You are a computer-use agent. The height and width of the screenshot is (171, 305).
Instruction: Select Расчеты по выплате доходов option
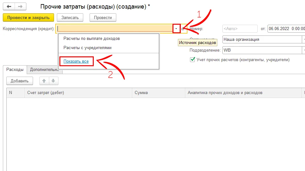91,38
